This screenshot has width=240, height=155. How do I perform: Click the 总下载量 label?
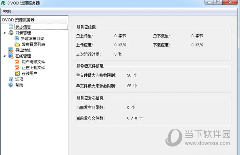coord(162,36)
